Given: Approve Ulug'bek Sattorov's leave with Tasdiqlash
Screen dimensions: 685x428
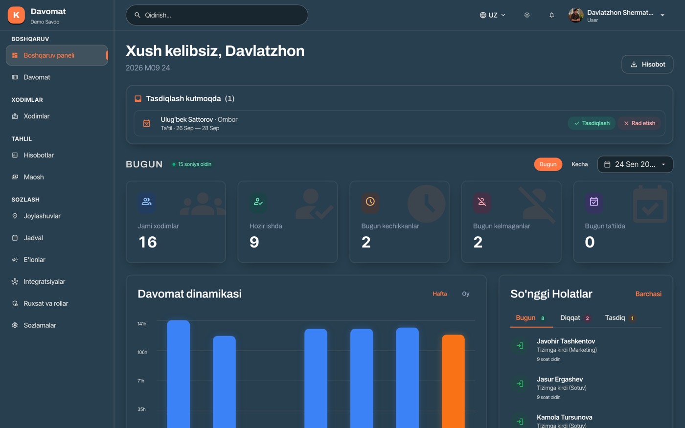Looking at the screenshot, I should tap(592, 123).
